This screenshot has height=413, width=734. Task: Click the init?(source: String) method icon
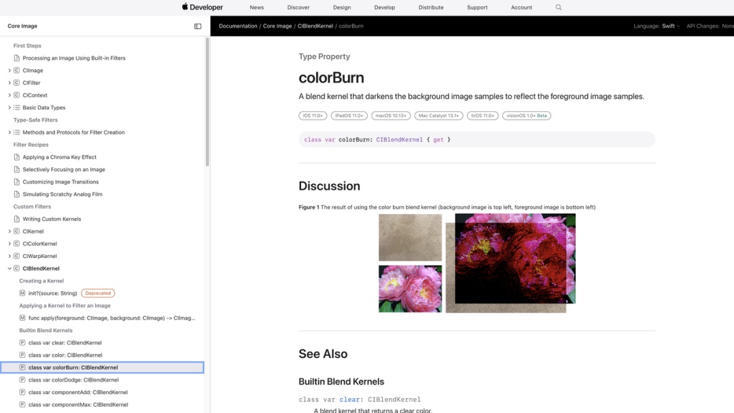22,293
